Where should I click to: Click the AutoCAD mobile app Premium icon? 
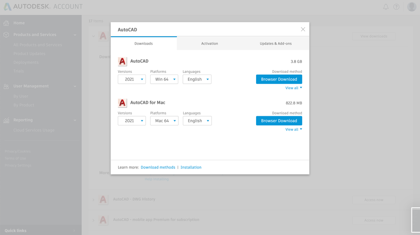(103, 220)
